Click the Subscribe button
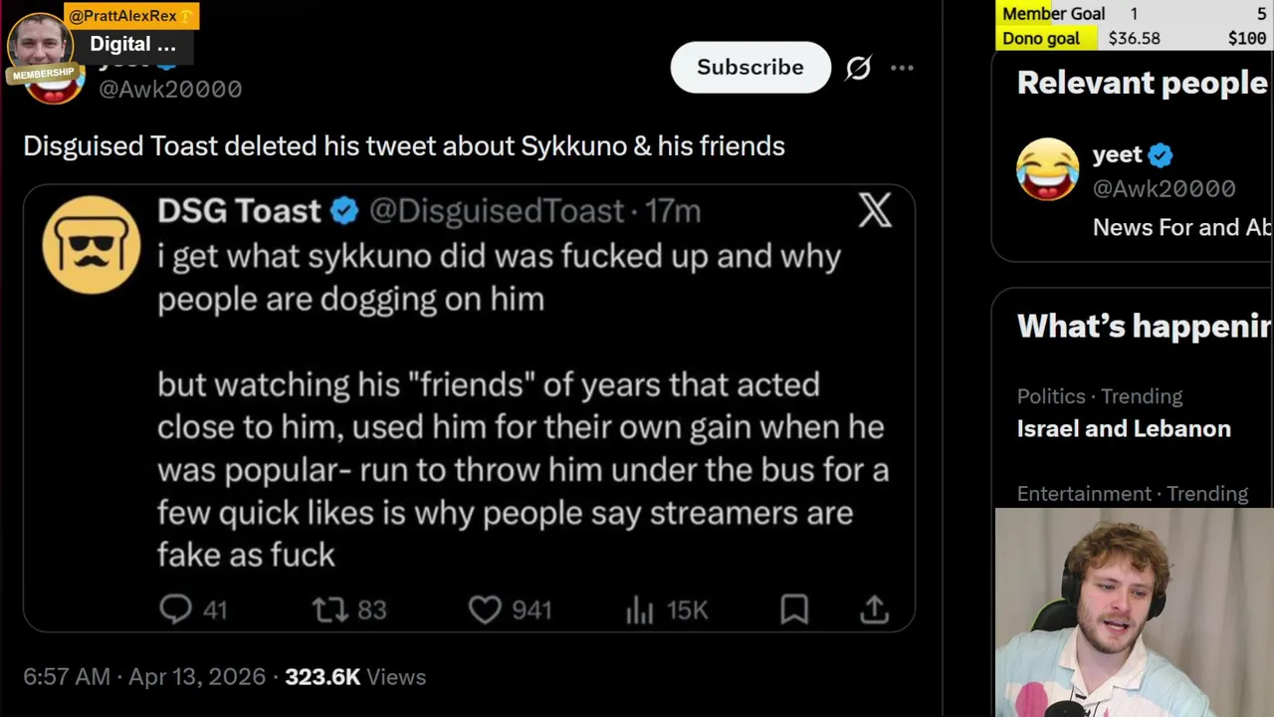1274x717 pixels. (749, 67)
